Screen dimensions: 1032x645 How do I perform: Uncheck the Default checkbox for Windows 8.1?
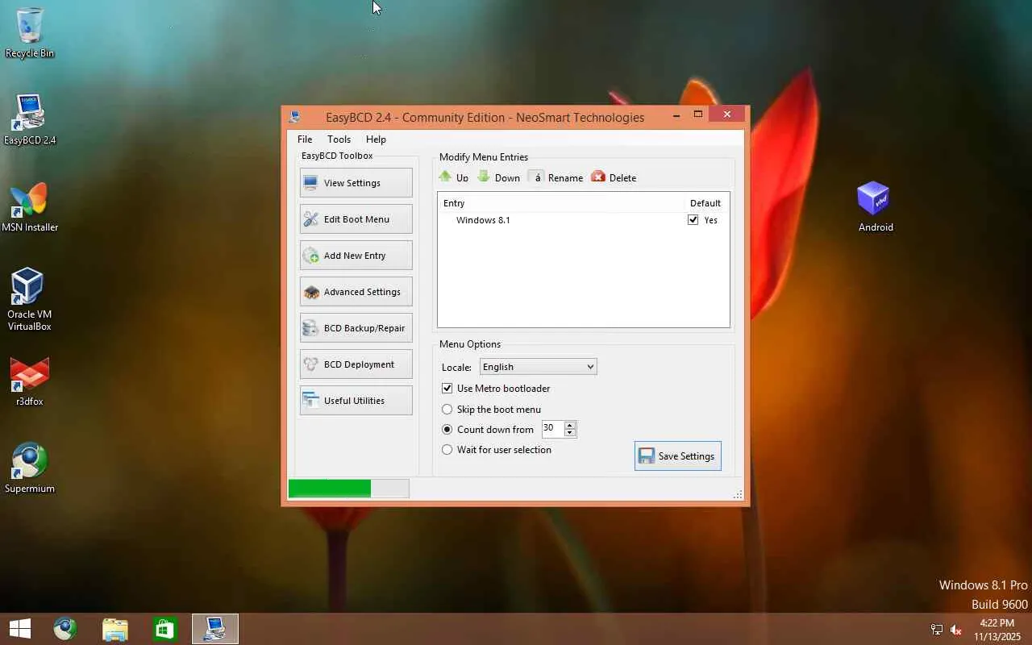pyautogui.click(x=693, y=220)
